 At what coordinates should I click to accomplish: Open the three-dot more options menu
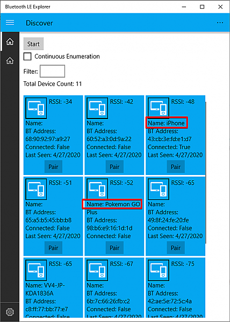tap(220, 23)
